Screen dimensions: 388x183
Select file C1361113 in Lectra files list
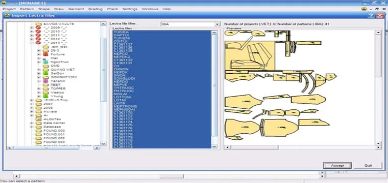pos(123,146)
